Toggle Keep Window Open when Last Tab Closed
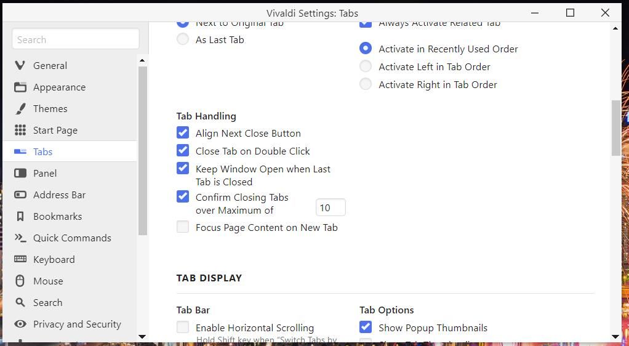This screenshot has width=629, height=346. pyautogui.click(x=183, y=168)
